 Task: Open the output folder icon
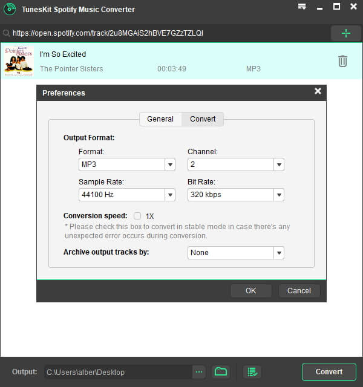coord(221,372)
